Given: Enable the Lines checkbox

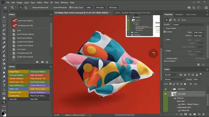Looking at the screenshot, I should 165,39.
